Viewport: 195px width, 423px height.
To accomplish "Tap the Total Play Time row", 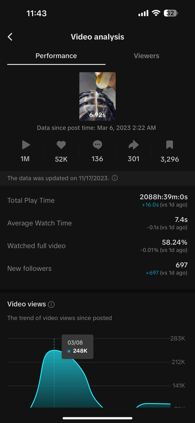I will [97, 201].
